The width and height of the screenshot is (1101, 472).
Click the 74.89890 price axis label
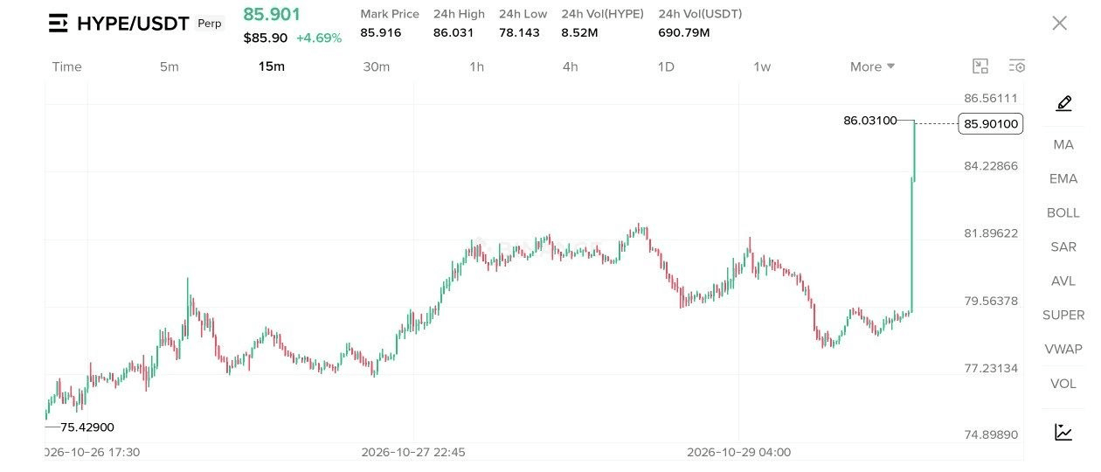tap(991, 435)
